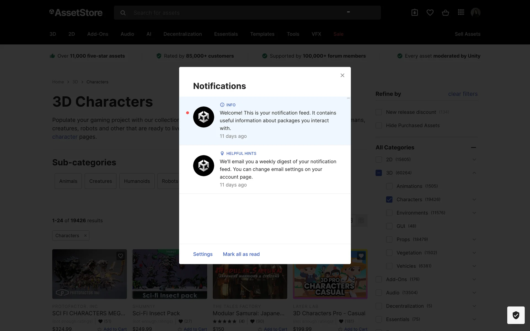
Task: Collapse the All Categories section
Action: pyautogui.click(x=473, y=148)
